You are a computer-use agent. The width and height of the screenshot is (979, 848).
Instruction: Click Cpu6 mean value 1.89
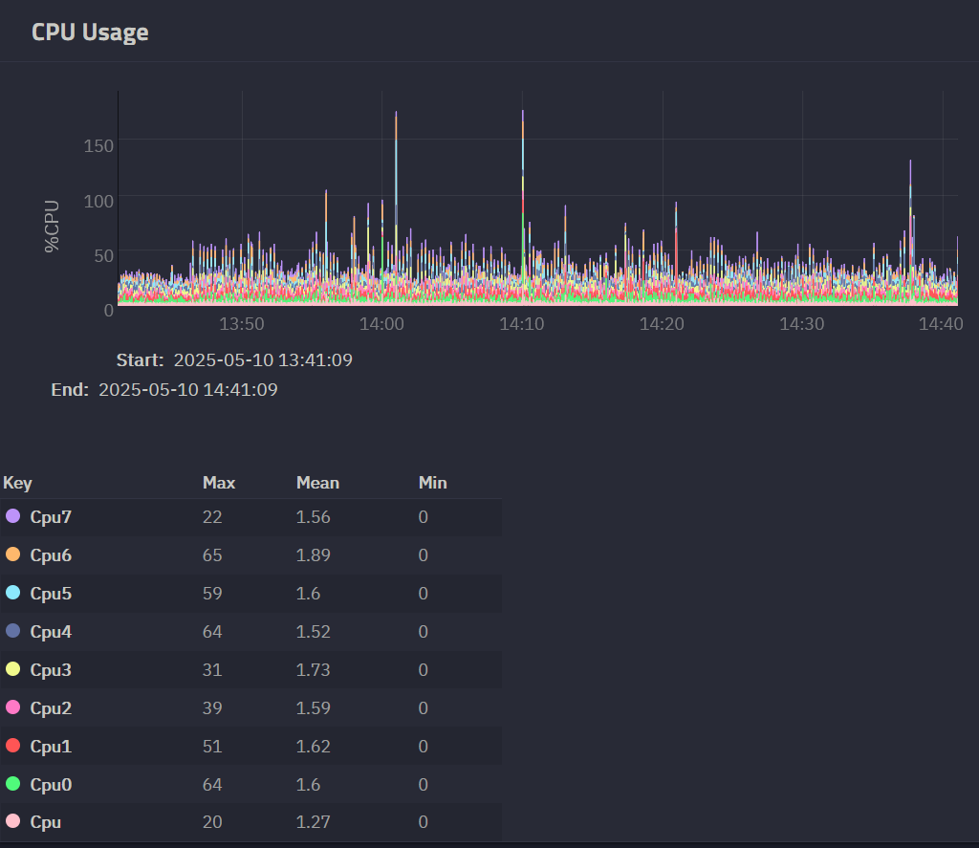coord(313,555)
